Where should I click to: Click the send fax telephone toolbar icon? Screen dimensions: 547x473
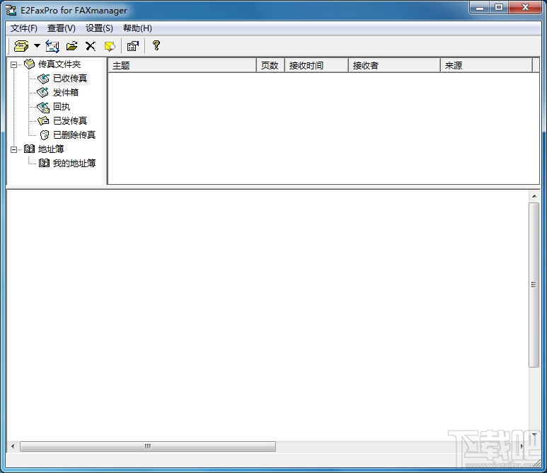[21, 46]
